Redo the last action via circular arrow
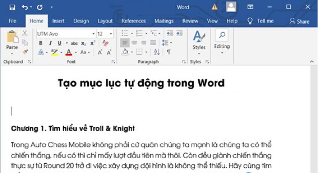318x173 pixels. (40, 7)
